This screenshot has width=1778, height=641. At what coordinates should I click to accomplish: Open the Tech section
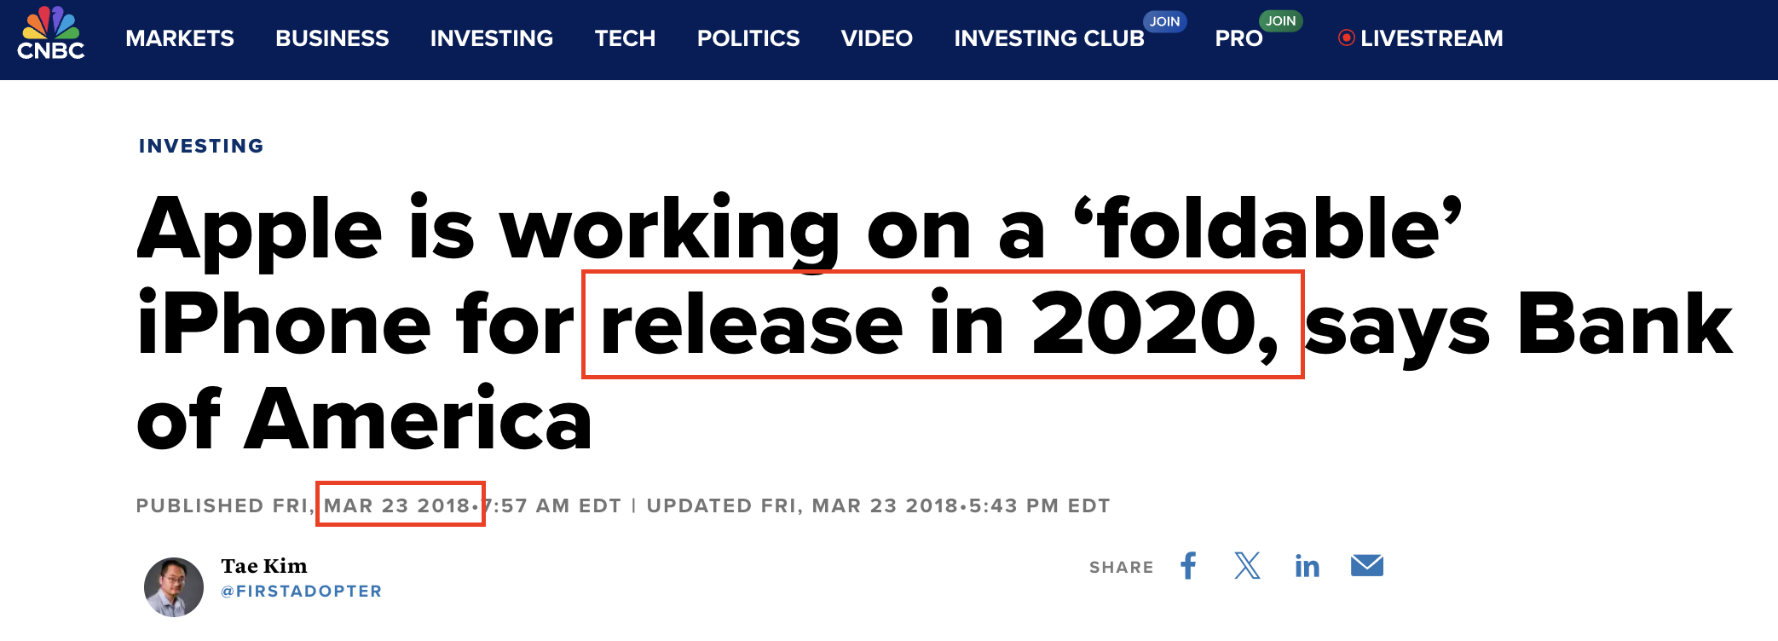(625, 38)
